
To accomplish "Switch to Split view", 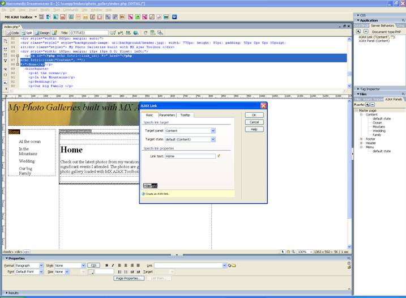I will 27,33.
